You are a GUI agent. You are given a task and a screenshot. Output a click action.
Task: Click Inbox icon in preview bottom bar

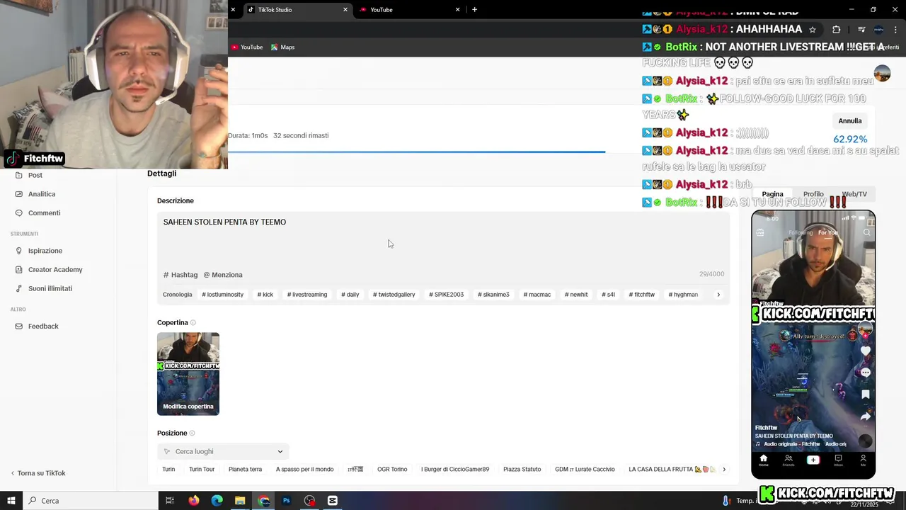click(838, 460)
